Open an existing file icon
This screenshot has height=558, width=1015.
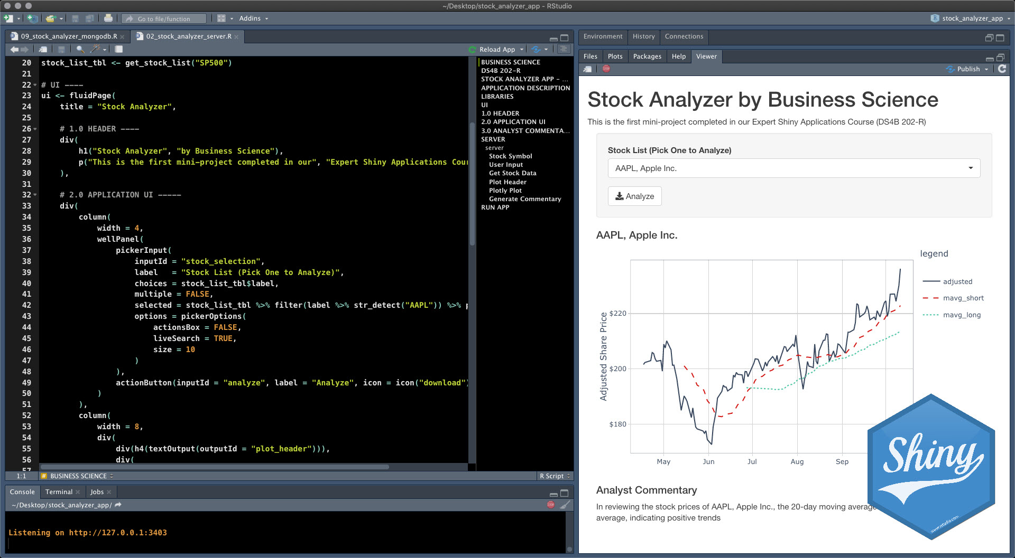(50, 18)
